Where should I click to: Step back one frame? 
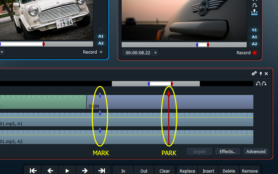point(50,171)
